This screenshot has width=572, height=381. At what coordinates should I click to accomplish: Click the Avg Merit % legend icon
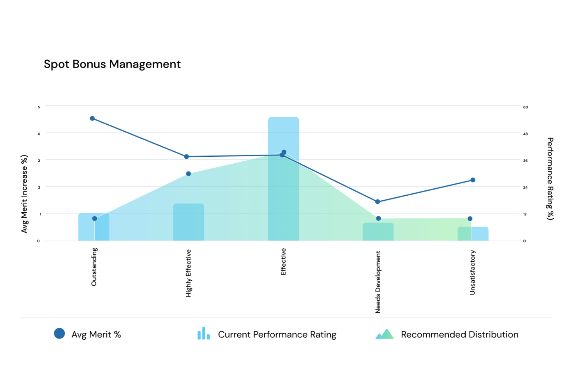coord(59,334)
